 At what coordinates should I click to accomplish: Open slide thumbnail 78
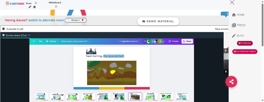88,96
